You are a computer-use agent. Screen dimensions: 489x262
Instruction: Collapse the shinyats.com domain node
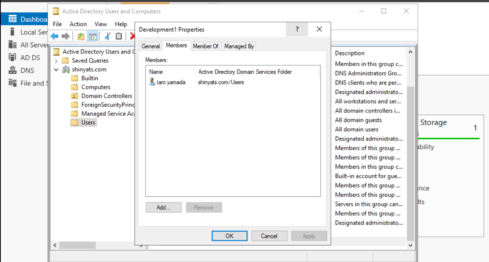pyautogui.click(x=56, y=70)
